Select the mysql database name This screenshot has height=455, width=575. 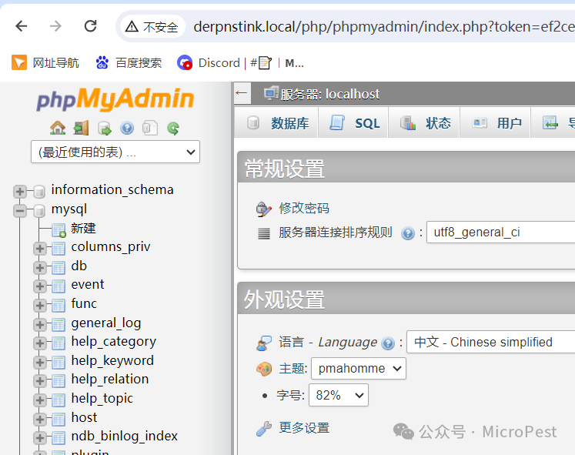69,209
